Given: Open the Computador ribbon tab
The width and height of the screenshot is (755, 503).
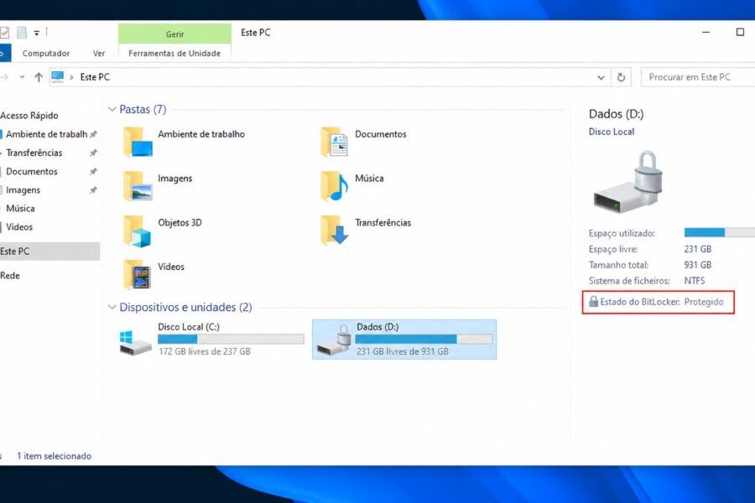Looking at the screenshot, I should pos(46,54).
